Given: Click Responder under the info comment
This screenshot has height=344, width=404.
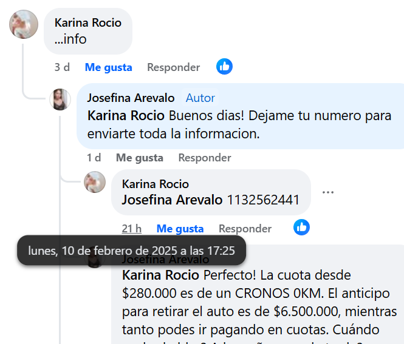Looking at the screenshot, I should (x=173, y=67).
